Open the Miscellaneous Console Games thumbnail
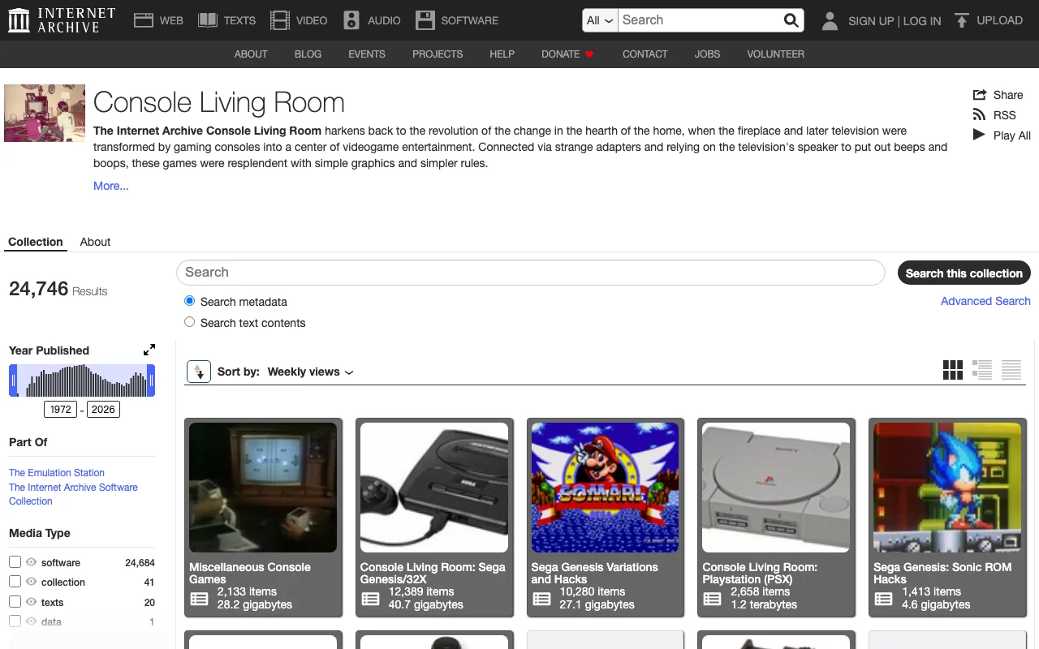 tap(263, 488)
